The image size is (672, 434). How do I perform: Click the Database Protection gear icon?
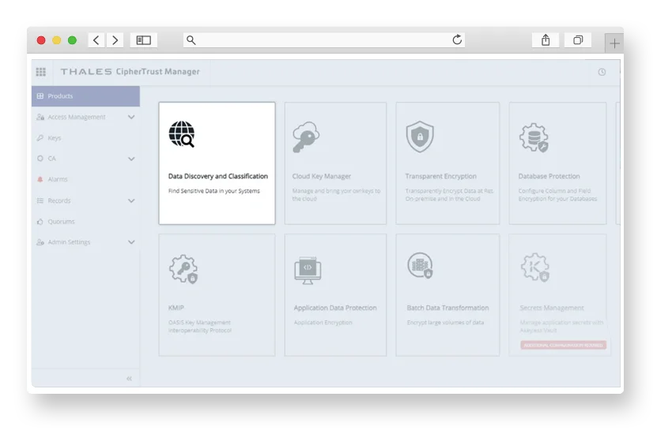tap(533, 137)
